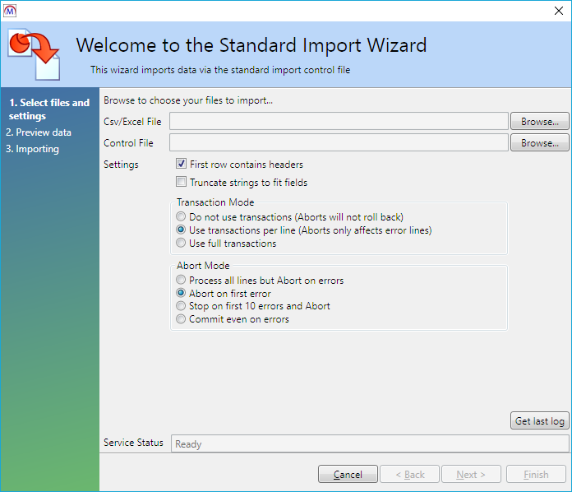Viewport: 572px width, 492px height.
Task: Browse for the Control File
Action: (x=539, y=143)
